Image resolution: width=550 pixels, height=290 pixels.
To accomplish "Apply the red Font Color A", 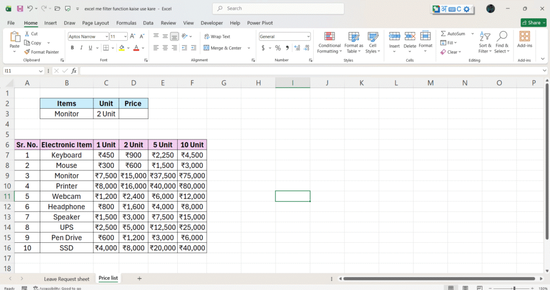I will (x=136, y=48).
